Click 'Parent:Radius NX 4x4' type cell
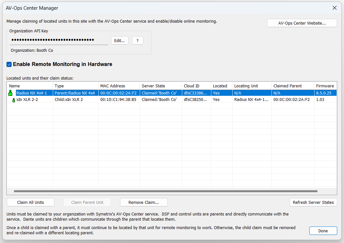 75,93
